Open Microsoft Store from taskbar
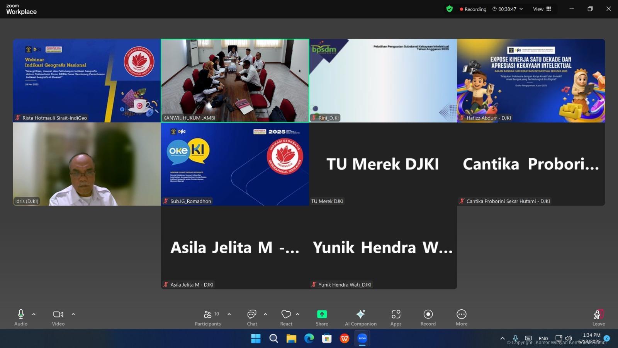This screenshot has height=348, width=618. (x=327, y=339)
